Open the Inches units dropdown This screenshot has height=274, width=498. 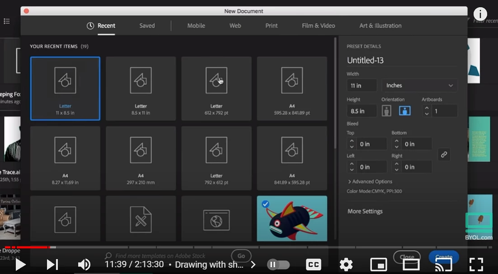coord(419,86)
